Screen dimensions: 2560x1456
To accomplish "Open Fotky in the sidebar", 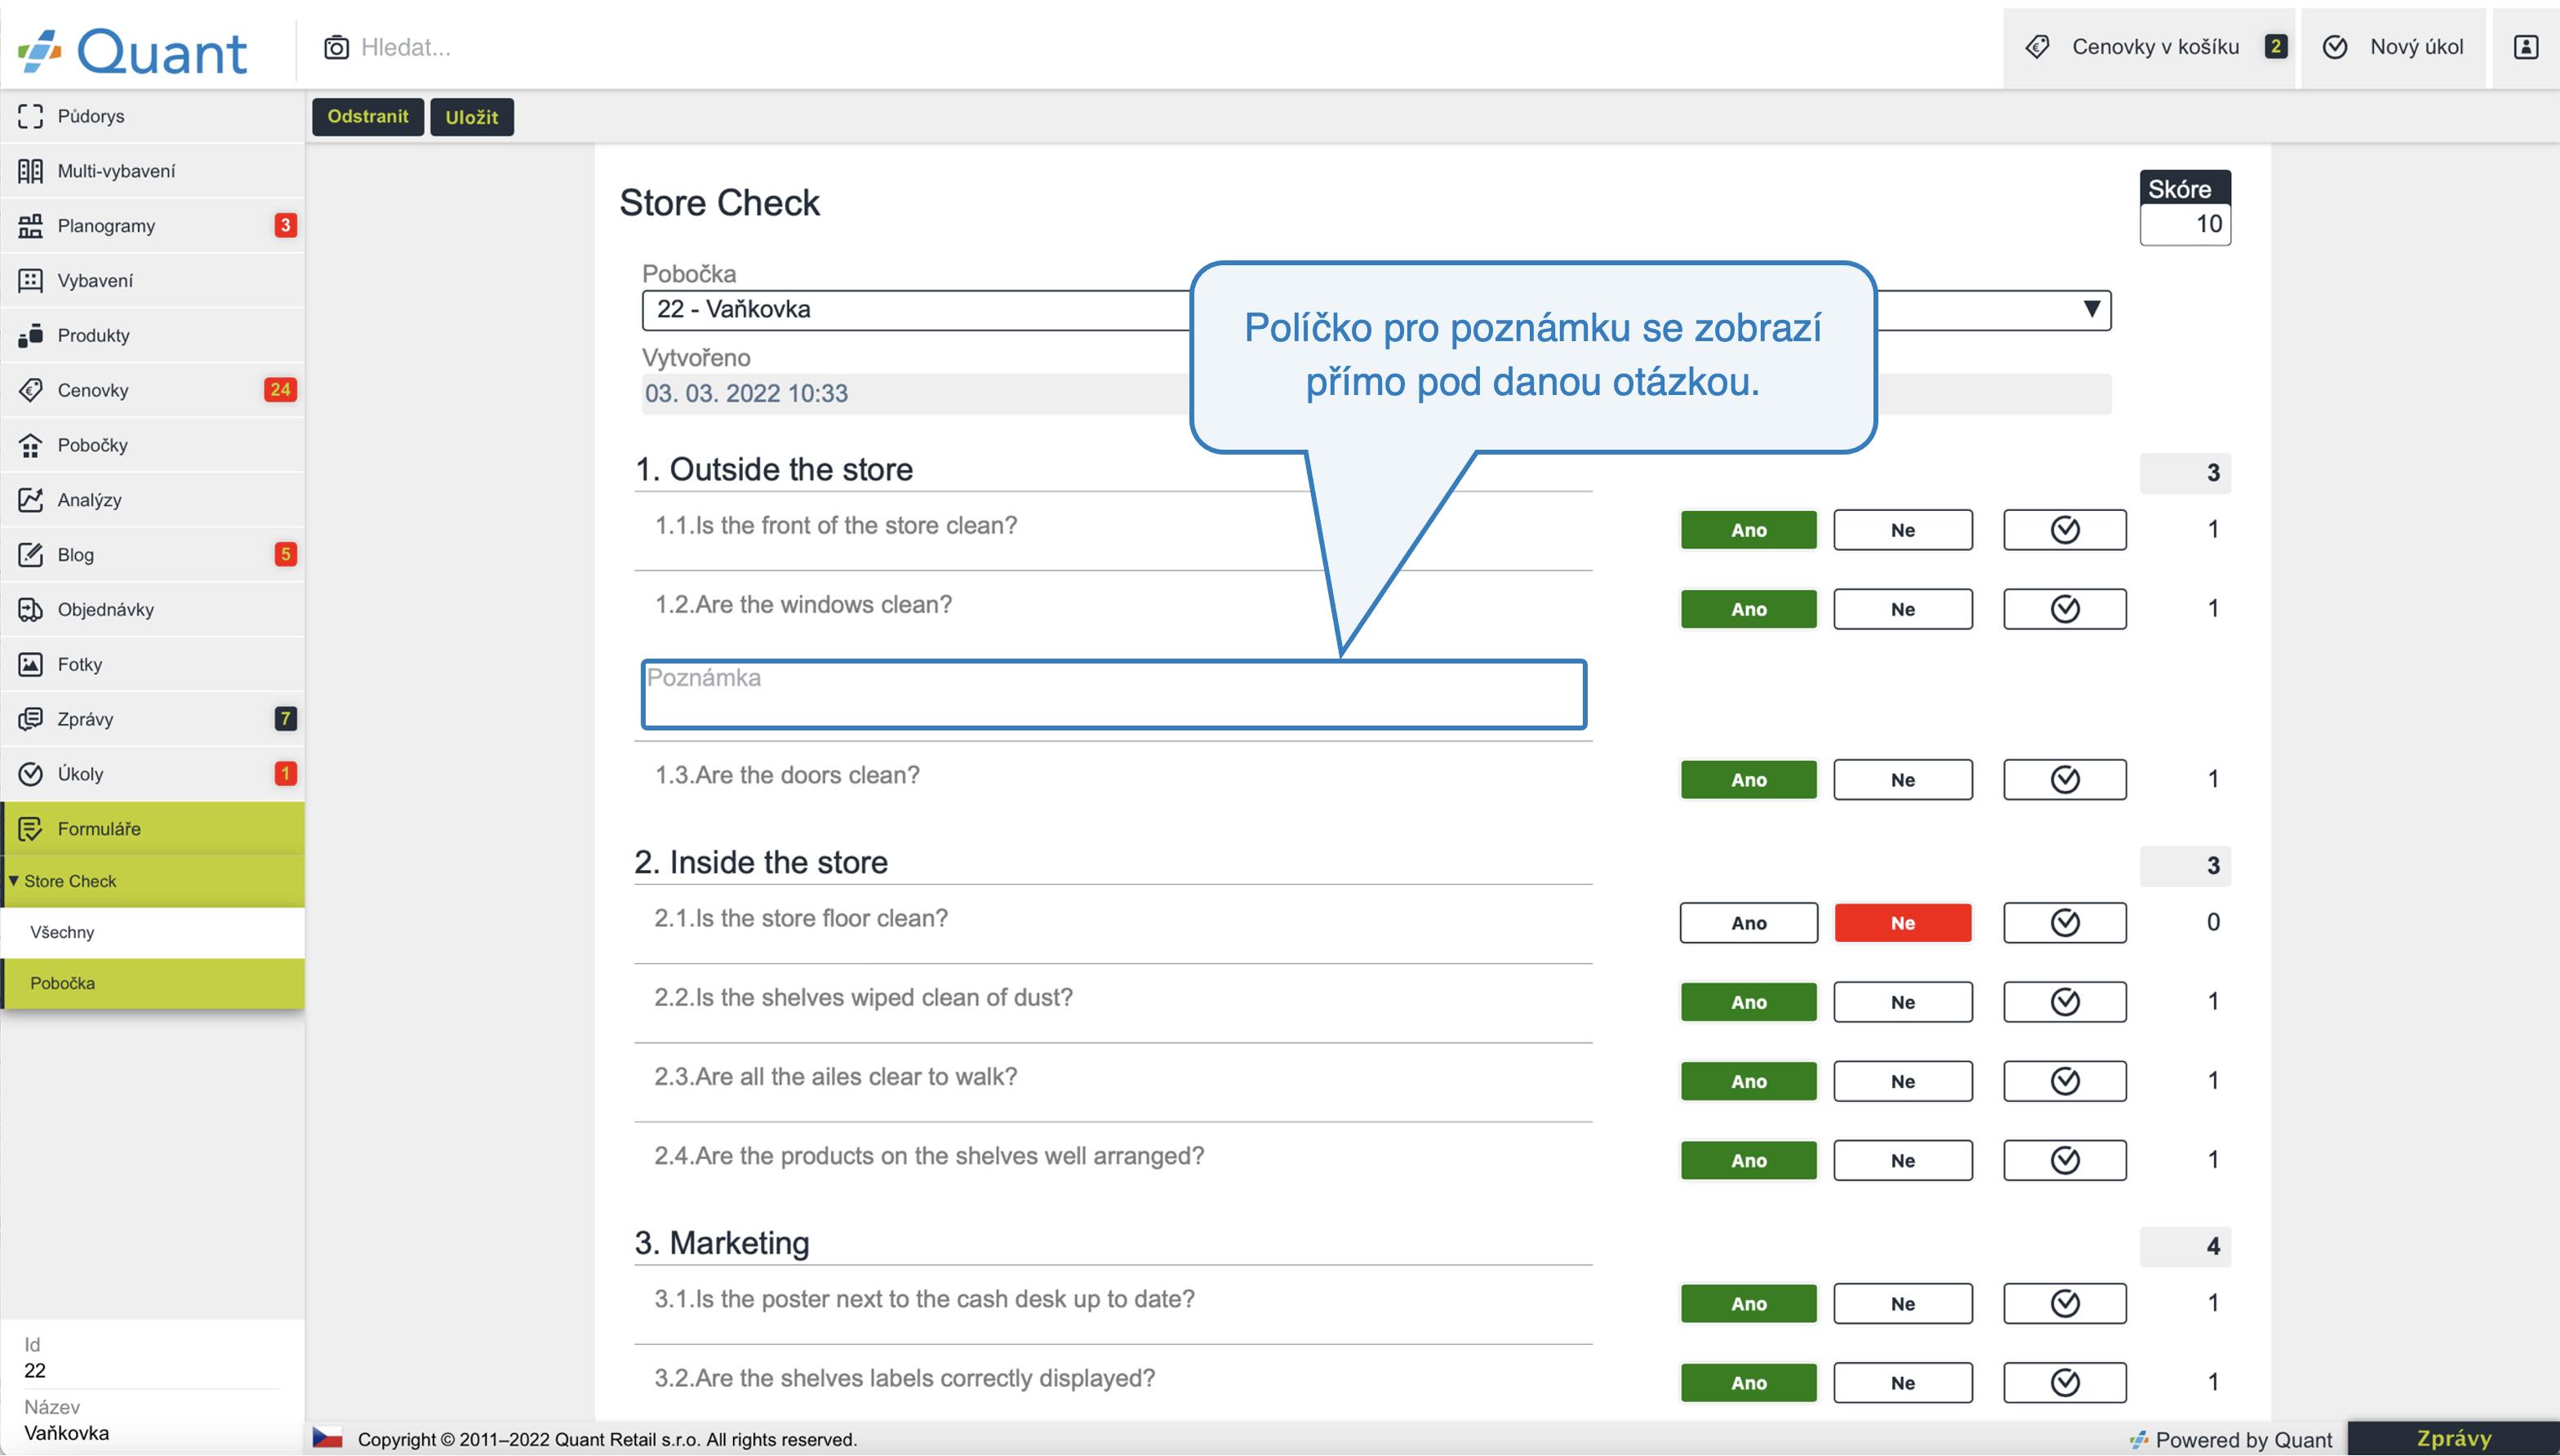I will (152, 664).
